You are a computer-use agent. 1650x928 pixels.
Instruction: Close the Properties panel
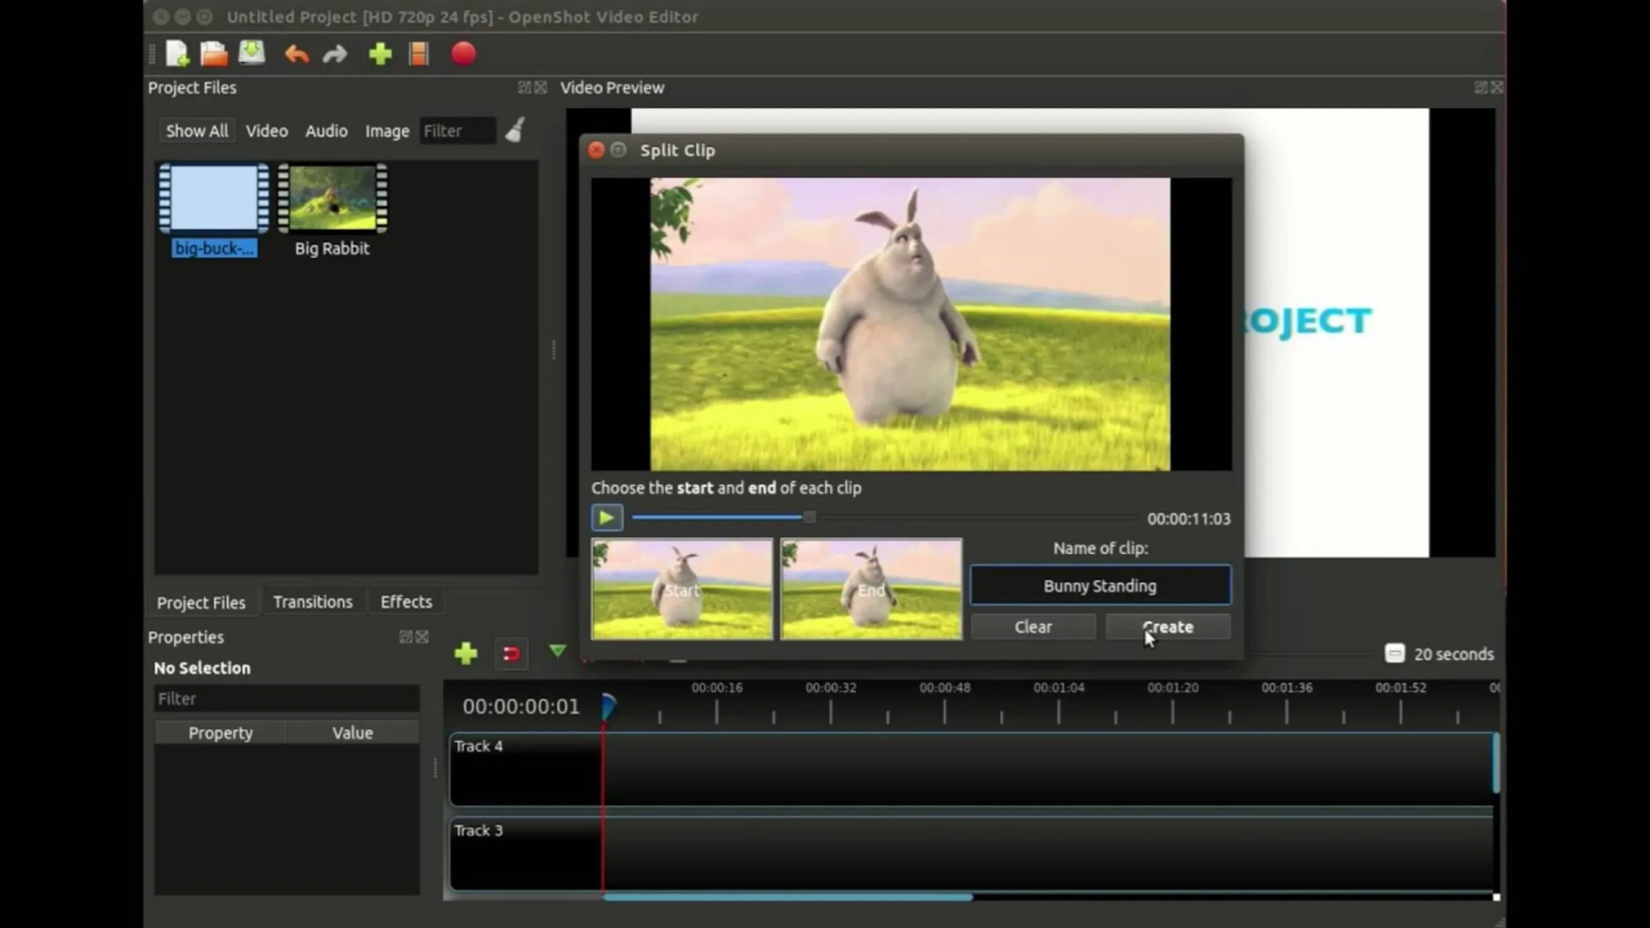pyautogui.click(x=422, y=637)
